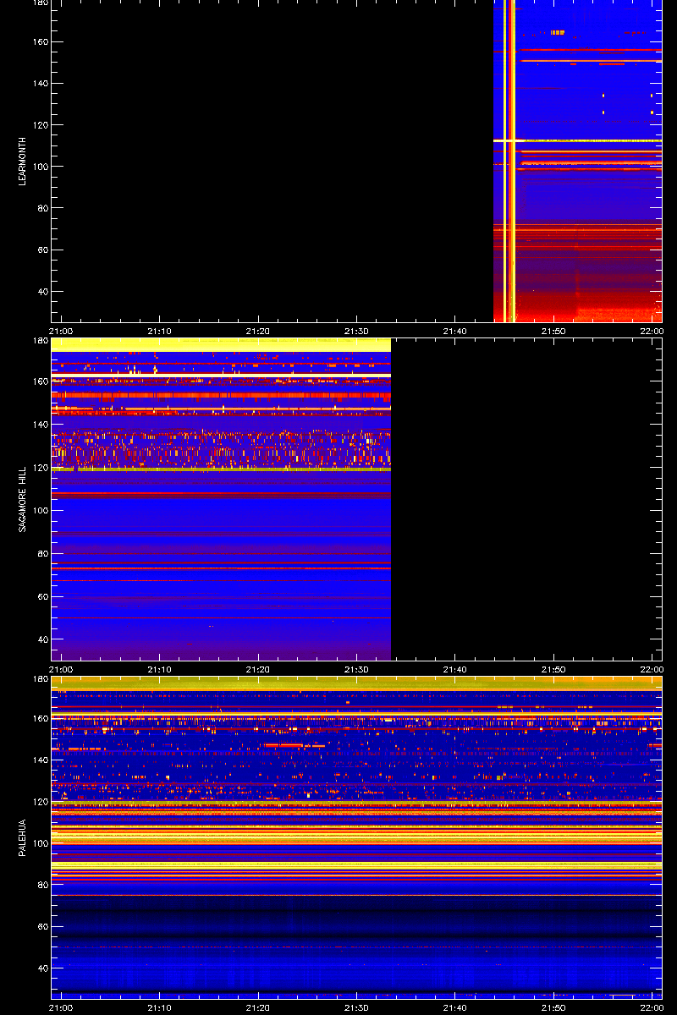
Task: Click the 180 frequency label on Sagamore Hill axis
Action: click(x=41, y=341)
